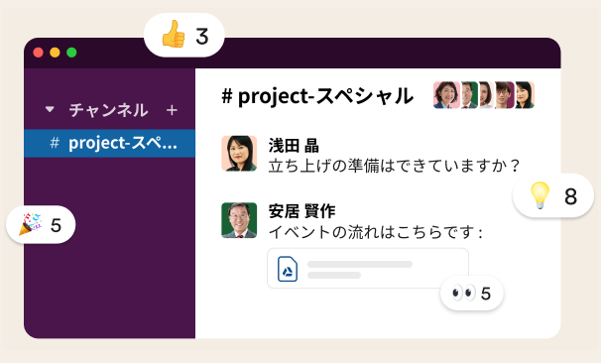
Task: Click the # project-スペシャル channel header
Action: coord(317,96)
